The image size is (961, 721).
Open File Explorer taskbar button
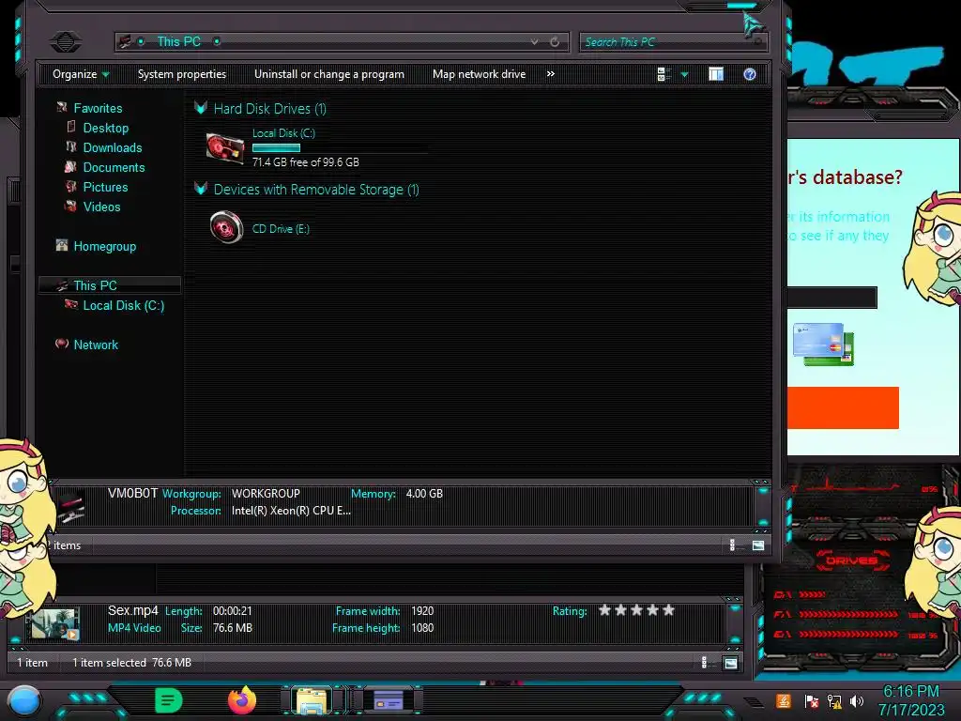pyautogui.click(x=312, y=700)
